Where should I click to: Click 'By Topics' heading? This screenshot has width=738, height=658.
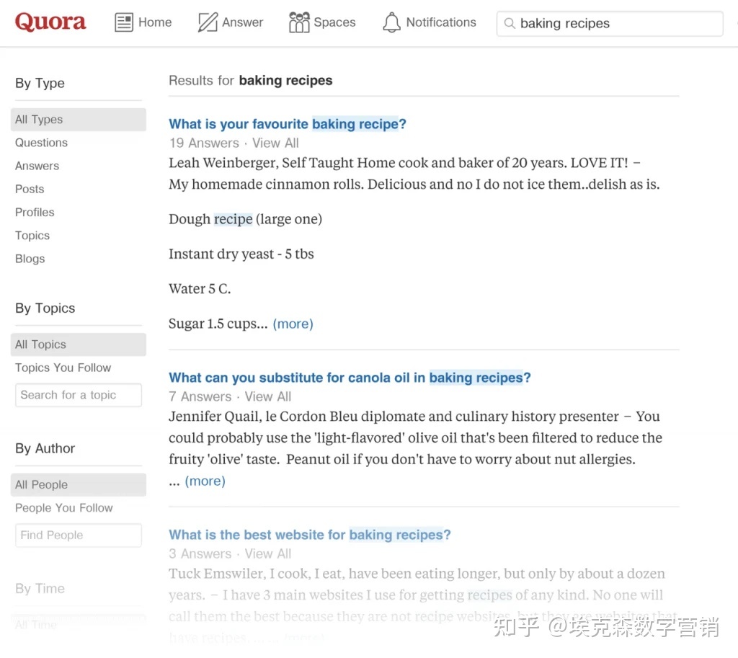[45, 308]
